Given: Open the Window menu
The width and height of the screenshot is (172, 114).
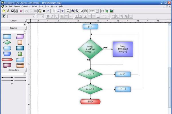Looking at the screenshot, I should [x=54, y=6].
